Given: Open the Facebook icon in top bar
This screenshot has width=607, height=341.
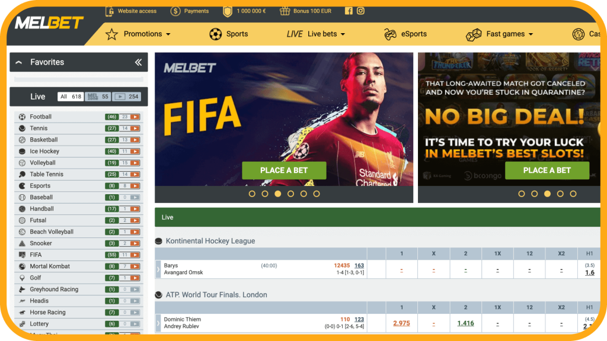Looking at the screenshot, I should point(349,11).
